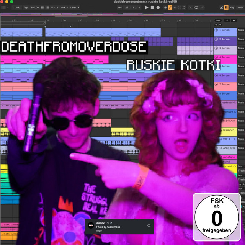Unfold the 3 Serum track arrow
Viewport: 245px width, 245px height.
(x=216, y=48)
